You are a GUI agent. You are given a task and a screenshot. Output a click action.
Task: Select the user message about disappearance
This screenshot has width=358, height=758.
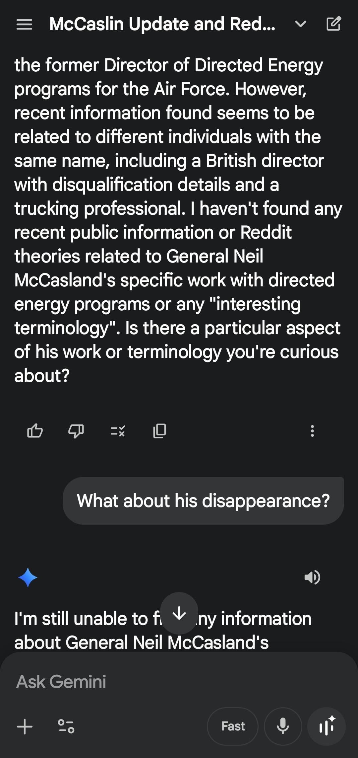[203, 500]
